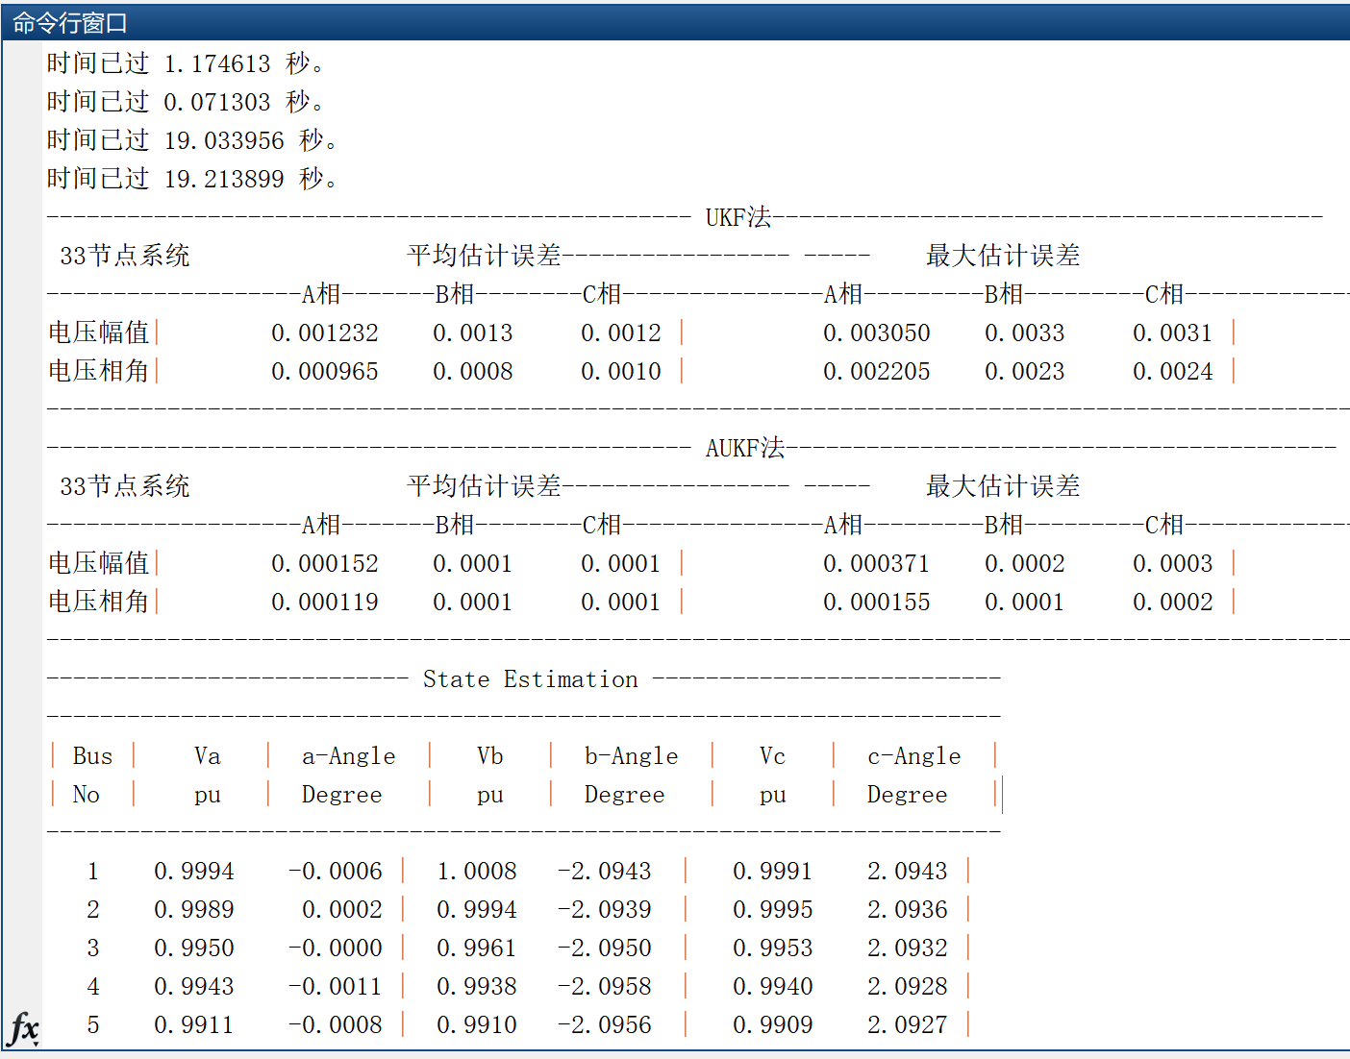Click the 电压相角 row label under AUKF法
Image resolution: width=1350 pixels, height=1059 pixels.
coord(99,602)
